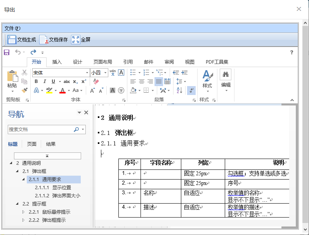The image size is (309, 235).
Task: Expand the 2.2.1 鼠标悬停提示 tree node
Action: [23, 212]
